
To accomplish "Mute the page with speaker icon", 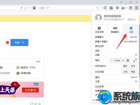I will (x=117, y=8).
